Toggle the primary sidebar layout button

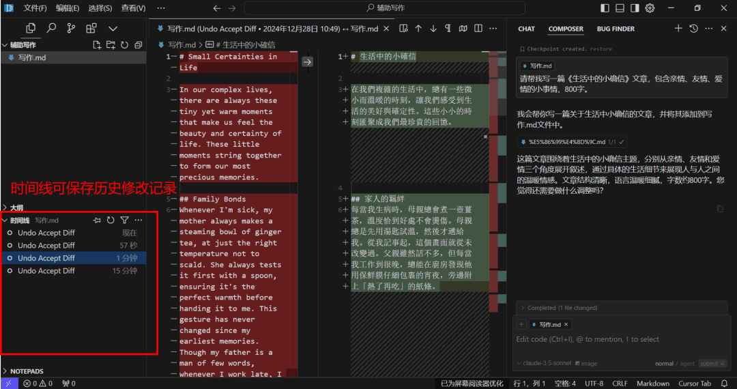click(x=605, y=8)
